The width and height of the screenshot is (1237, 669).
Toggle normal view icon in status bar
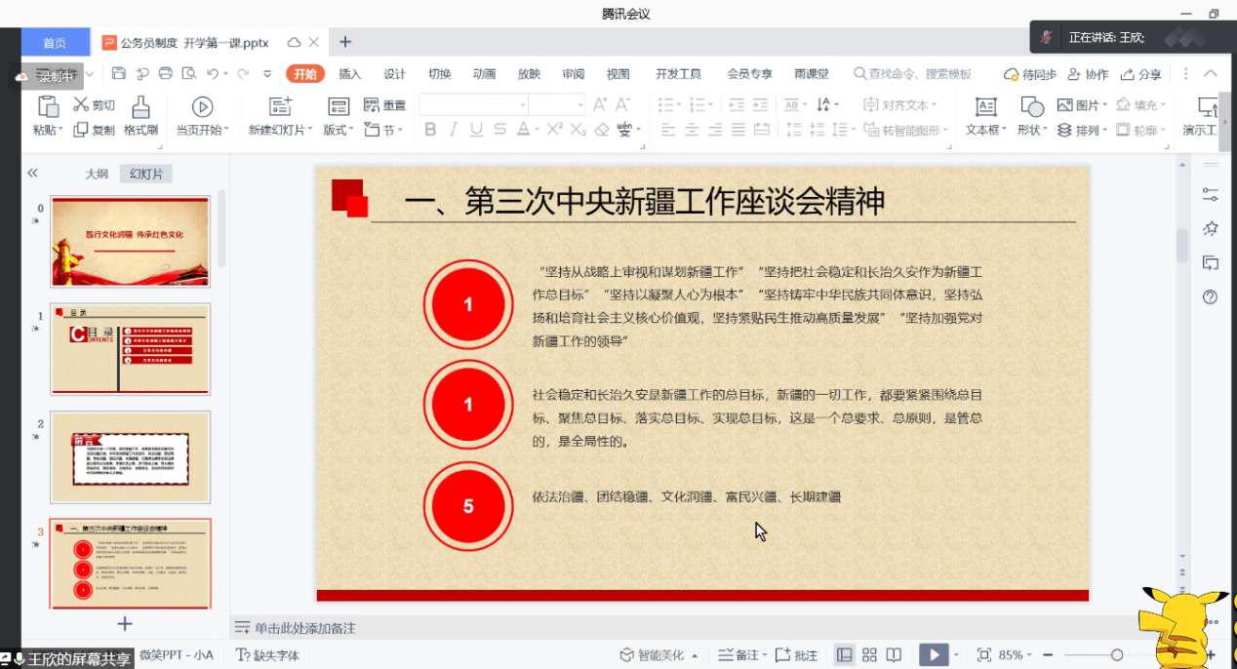pyautogui.click(x=845, y=655)
